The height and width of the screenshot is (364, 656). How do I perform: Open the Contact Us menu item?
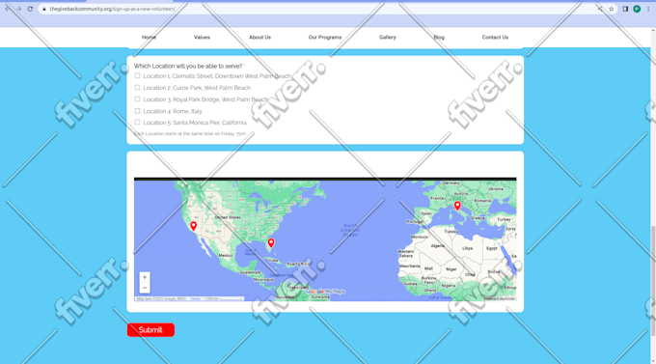495,38
